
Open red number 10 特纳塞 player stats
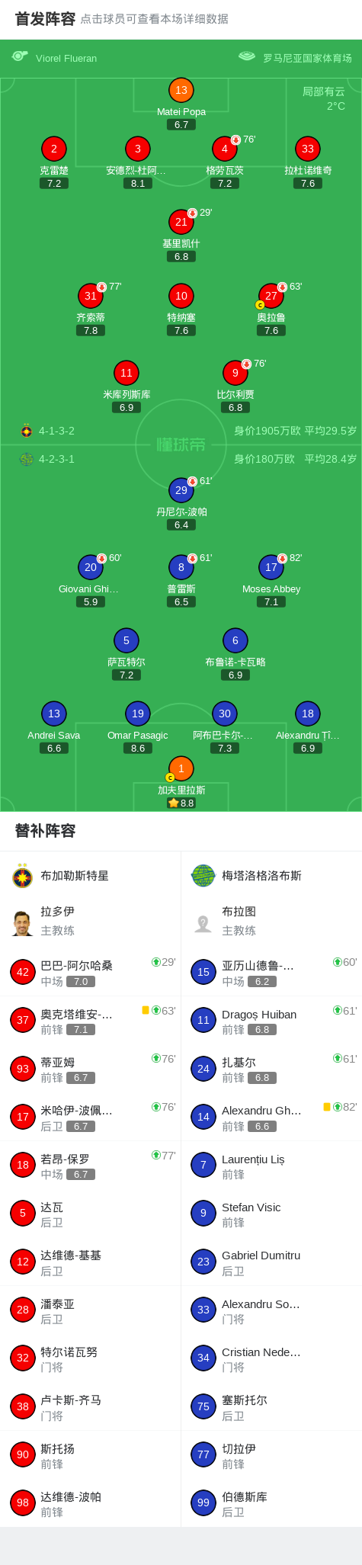click(x=181, y=296)
